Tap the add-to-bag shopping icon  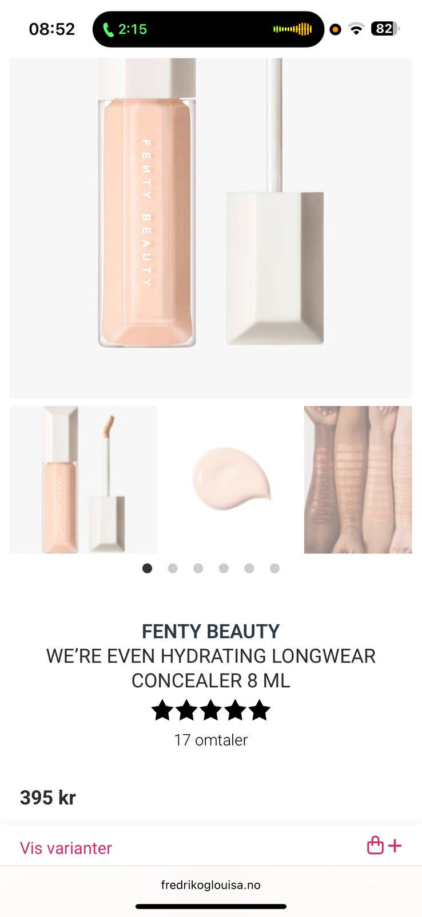[384, 845]
